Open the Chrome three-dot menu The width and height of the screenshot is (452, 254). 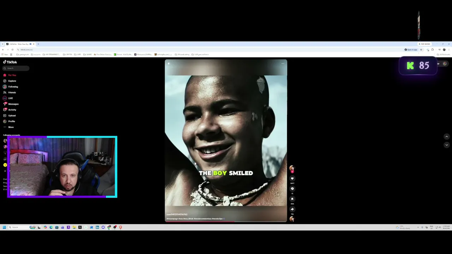[449, 50]
